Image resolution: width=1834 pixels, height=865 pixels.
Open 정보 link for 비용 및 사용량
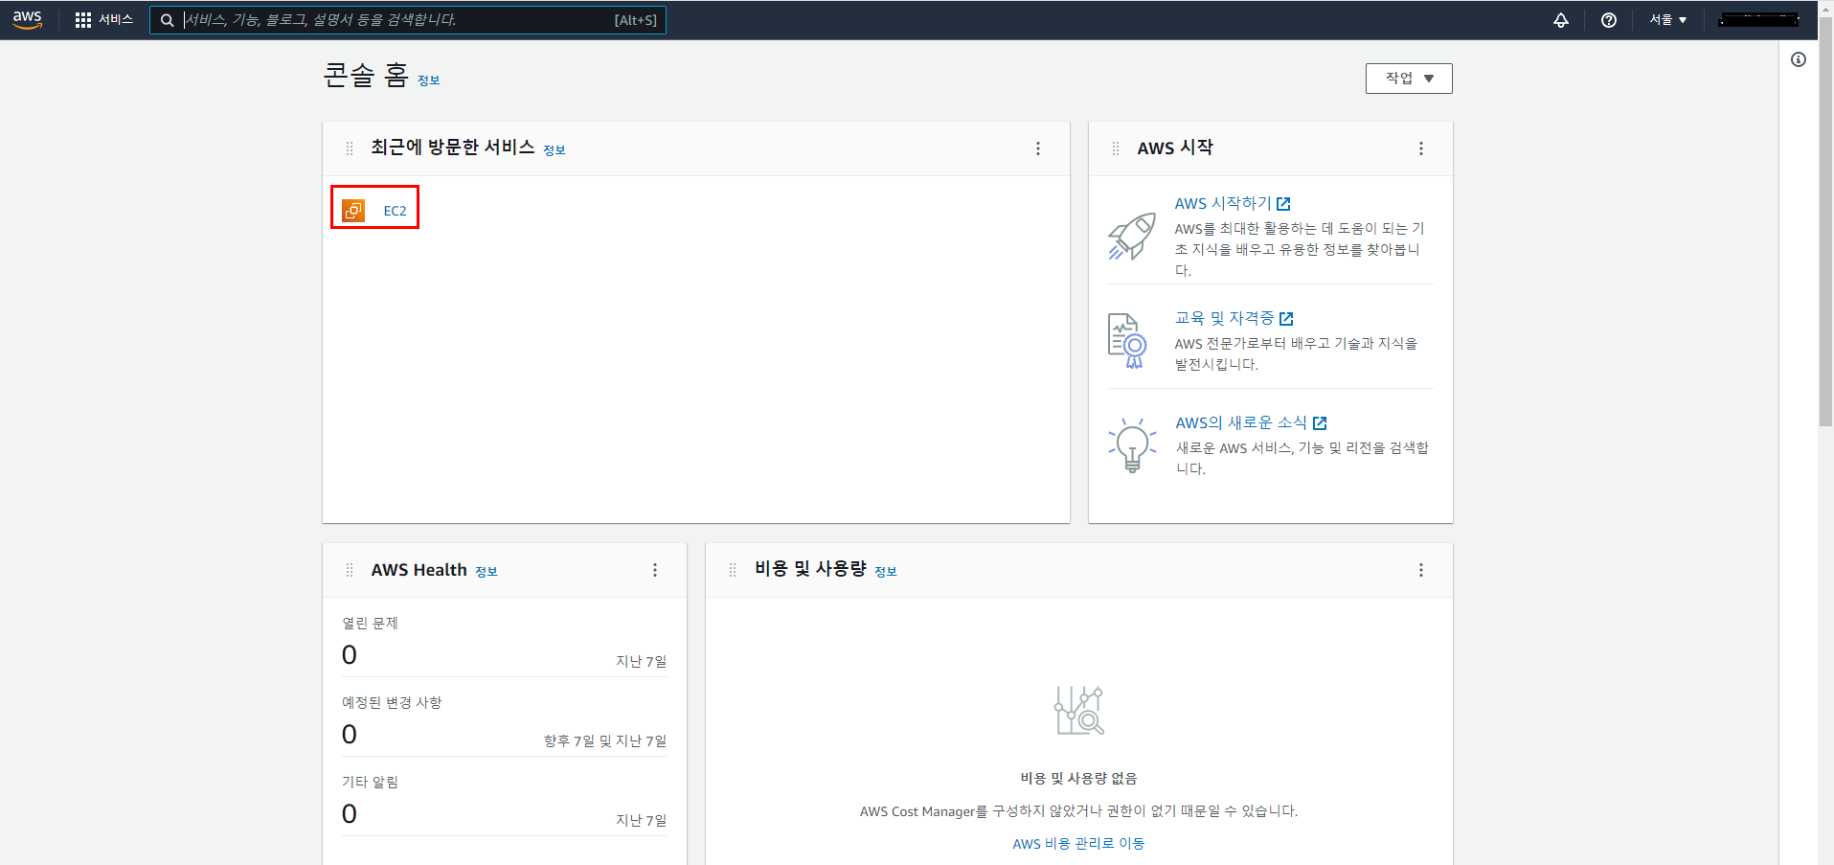click(886, 572)
